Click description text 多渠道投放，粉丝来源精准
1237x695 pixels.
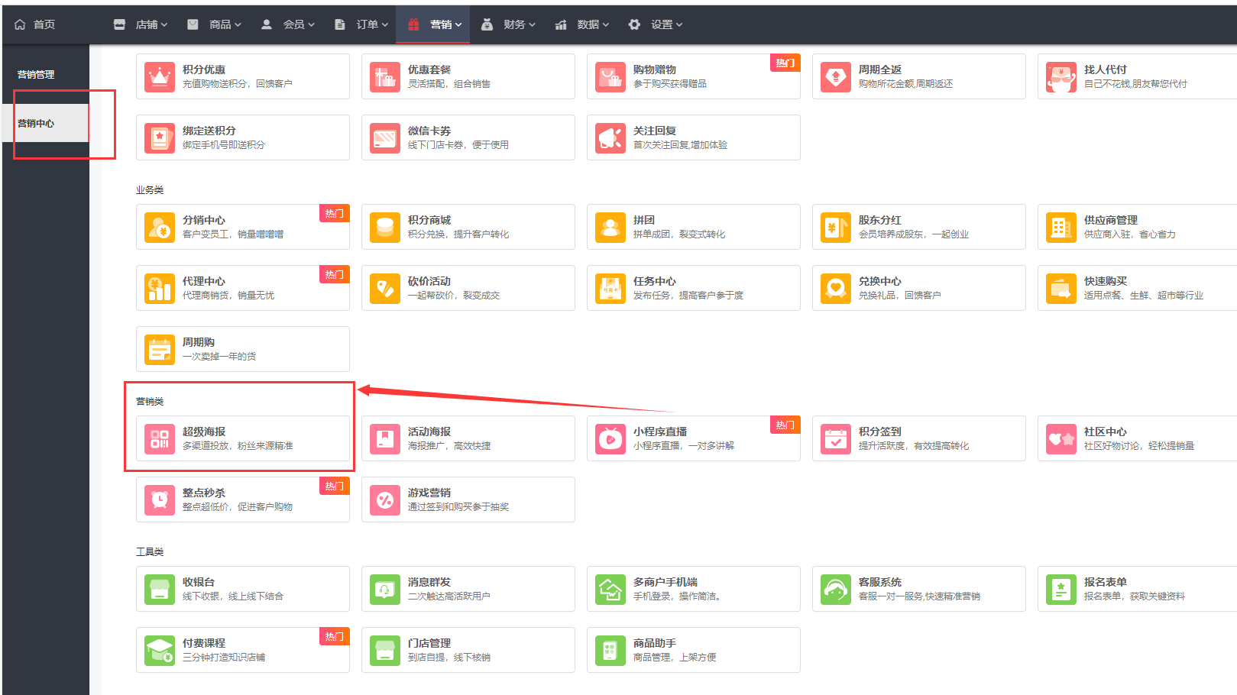238,446
